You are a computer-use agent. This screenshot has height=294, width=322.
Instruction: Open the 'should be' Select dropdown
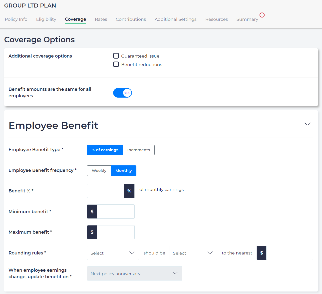[193, 253]
